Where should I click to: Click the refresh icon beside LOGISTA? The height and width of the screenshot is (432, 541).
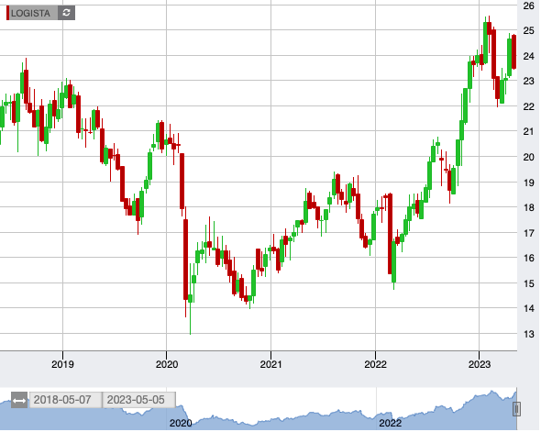[x=66, y=13]
